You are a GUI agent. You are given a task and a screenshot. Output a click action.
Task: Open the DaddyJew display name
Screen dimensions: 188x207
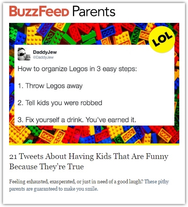pos(45,52)
